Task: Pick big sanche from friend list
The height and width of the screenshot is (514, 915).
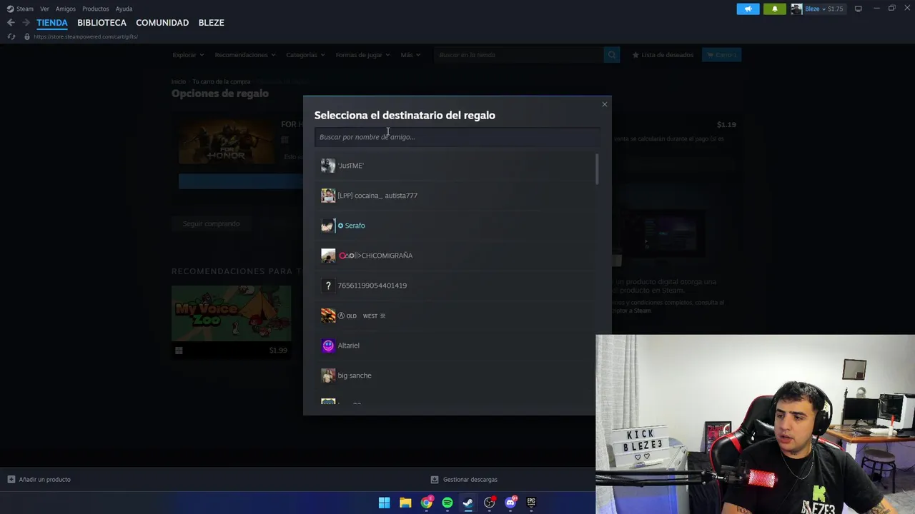Action: [455, 376]
